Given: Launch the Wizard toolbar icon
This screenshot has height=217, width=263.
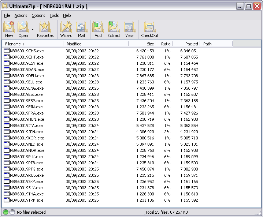Looking at the screenshot, I should 66,29.
